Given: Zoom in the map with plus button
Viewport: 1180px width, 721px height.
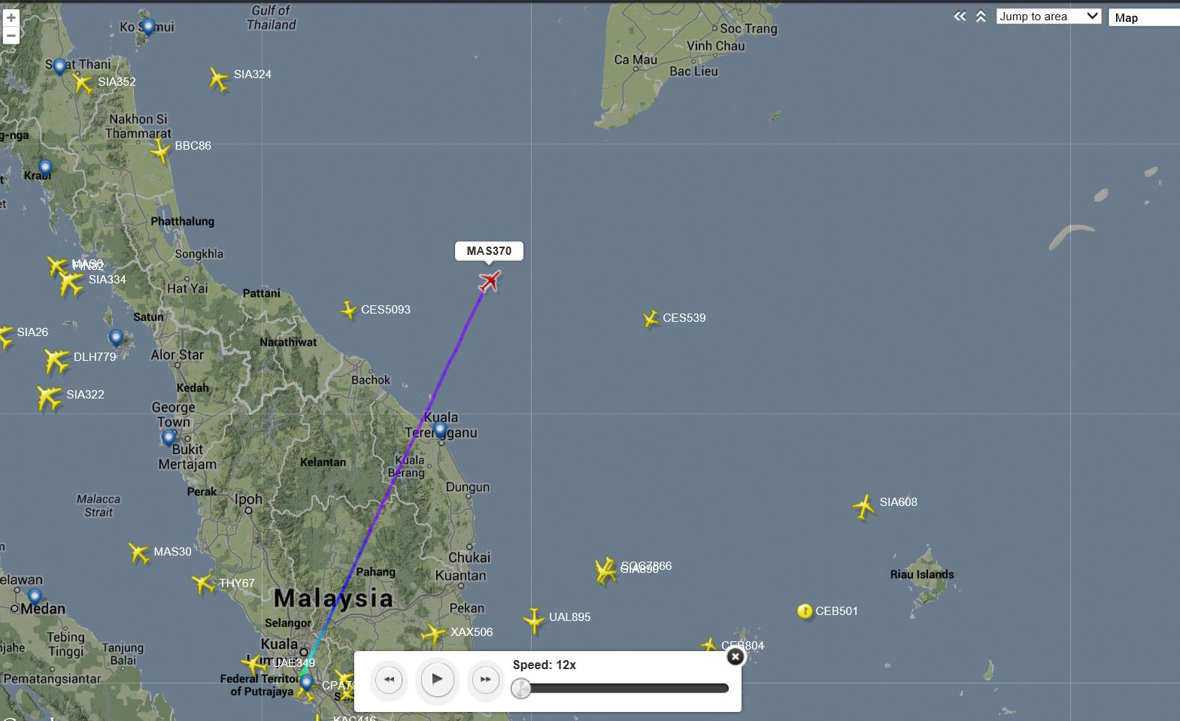Looking at the screenshot, I should point(11,18).
